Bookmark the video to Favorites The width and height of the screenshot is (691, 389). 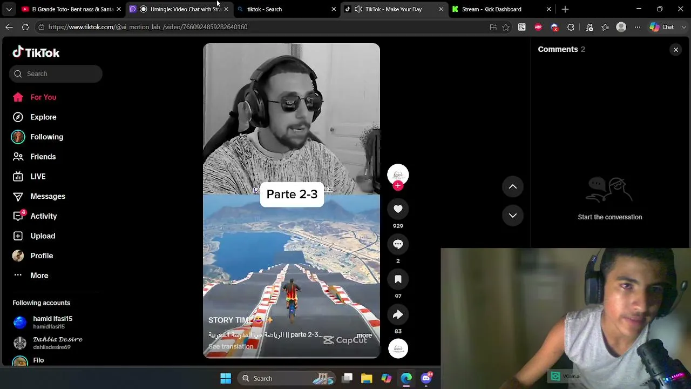398,279
